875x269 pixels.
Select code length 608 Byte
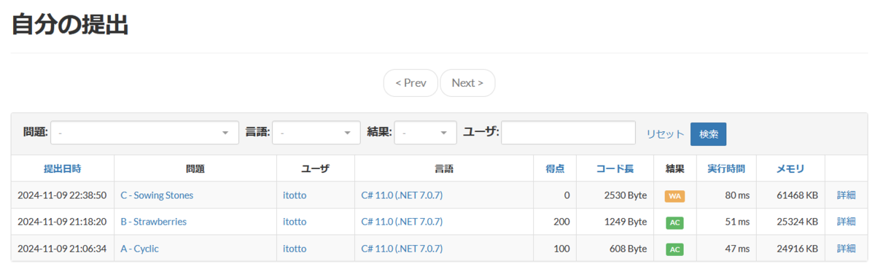click(628, 249)
